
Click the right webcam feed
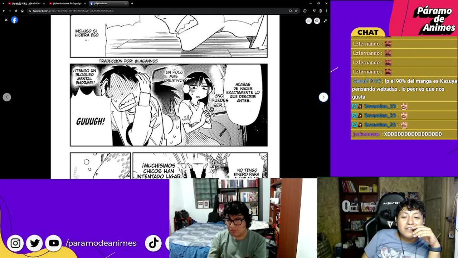(x=388, y=218)
